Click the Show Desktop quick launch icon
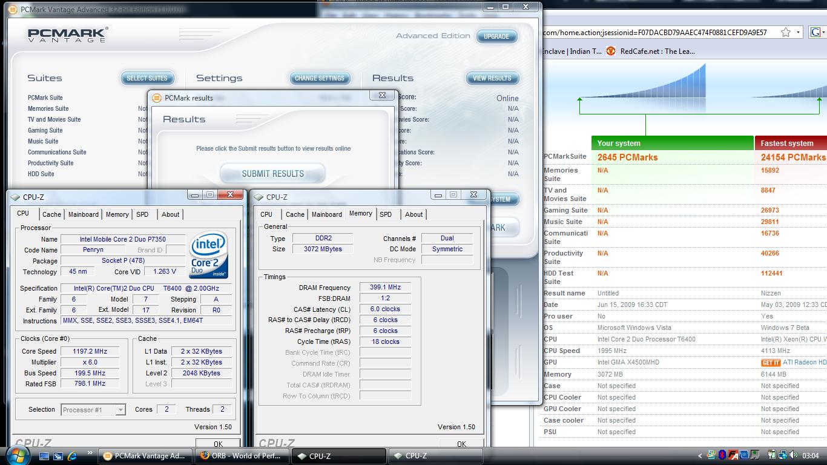Screen dimensions: 827x465 tap(44, 455)
